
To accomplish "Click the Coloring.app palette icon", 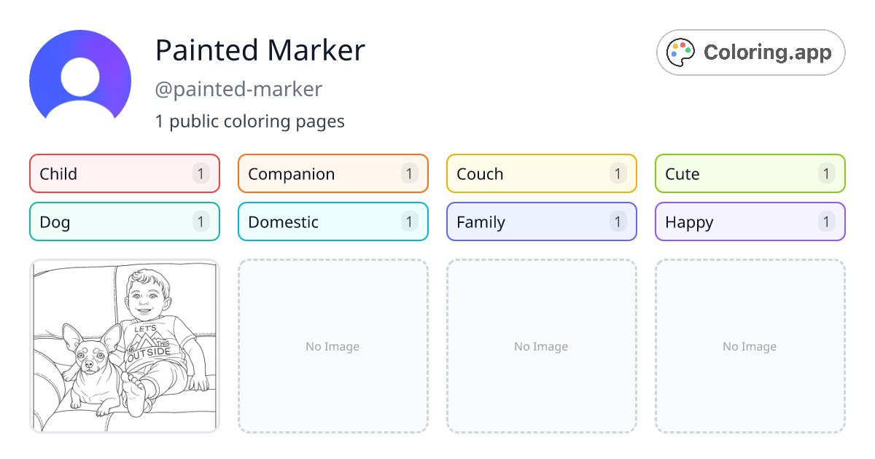I will tap(682, 52).
